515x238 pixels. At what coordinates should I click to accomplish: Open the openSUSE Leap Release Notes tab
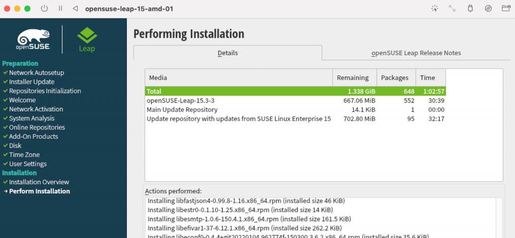pyautogui.click(x=416, y=53)
